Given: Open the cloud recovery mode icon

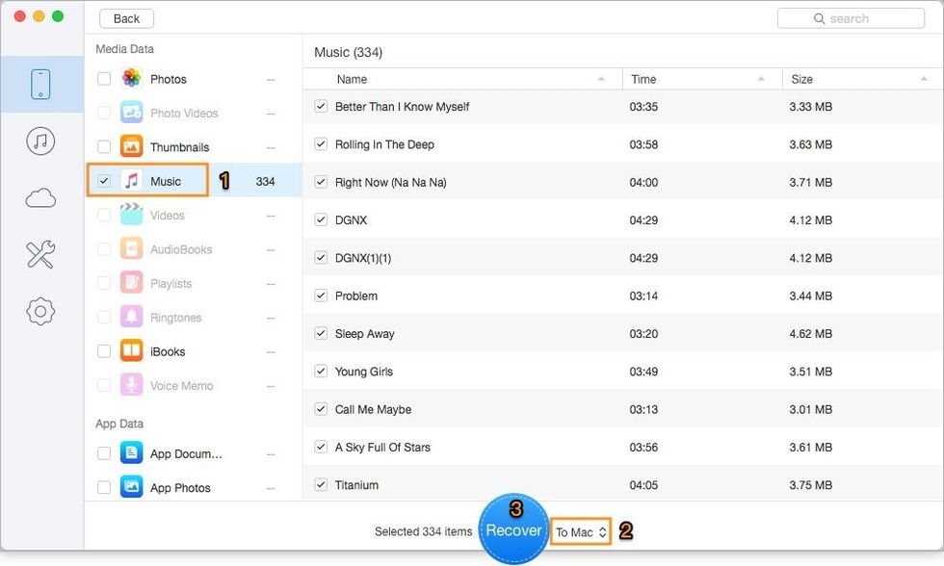Looking at the screenshot, I should point(39,197).
